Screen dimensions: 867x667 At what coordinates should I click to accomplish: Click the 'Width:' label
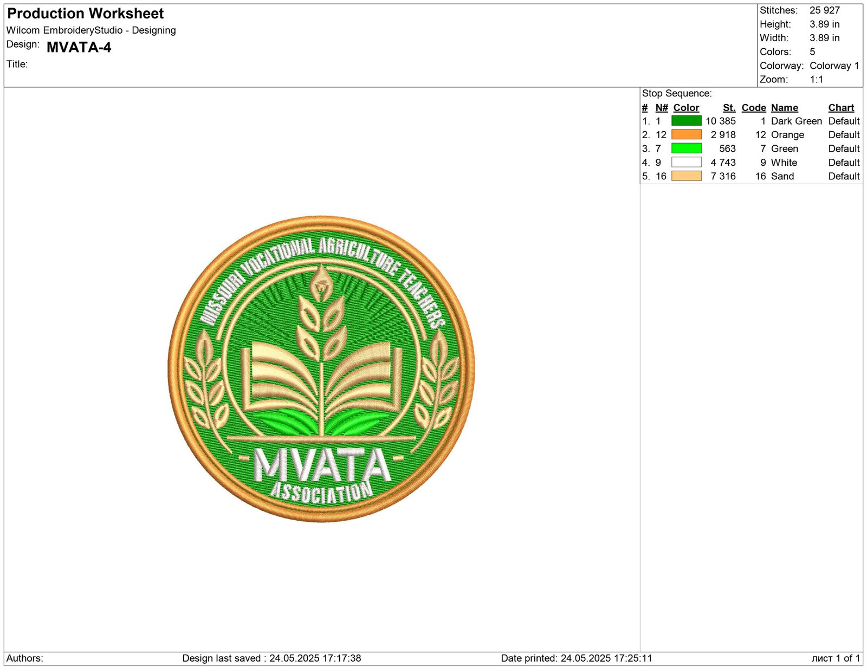(774, 38)
